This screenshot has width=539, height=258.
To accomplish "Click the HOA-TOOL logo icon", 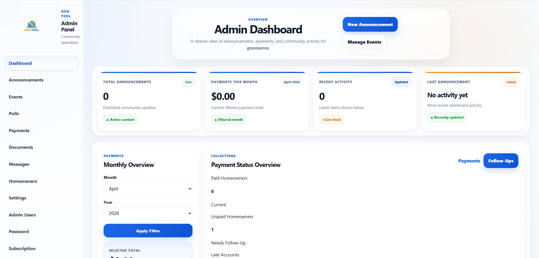I will tap(31, 26).
